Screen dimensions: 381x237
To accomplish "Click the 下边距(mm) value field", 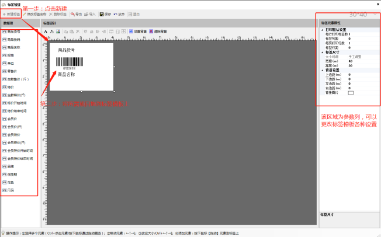I will (x=363, y=79).
